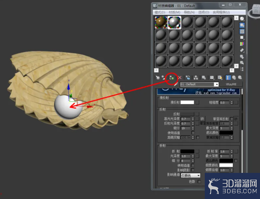Click the sample slots scroll-down arrow
The width and height of the screenshot is (260, 199).
tap(236, 66)
